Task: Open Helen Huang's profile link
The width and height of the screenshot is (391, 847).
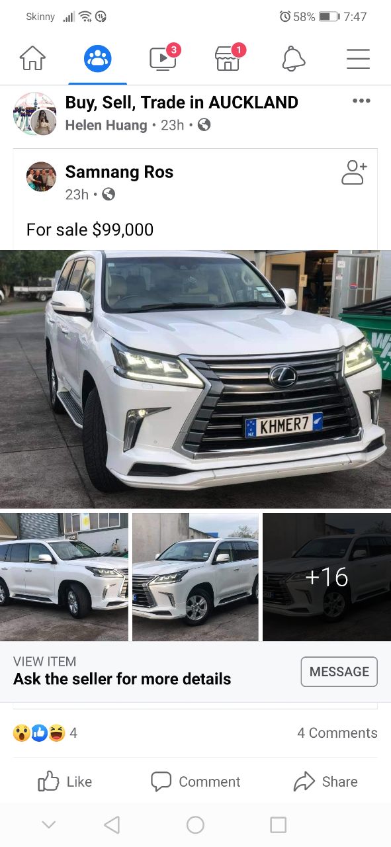Action: (x=106, y=124)
